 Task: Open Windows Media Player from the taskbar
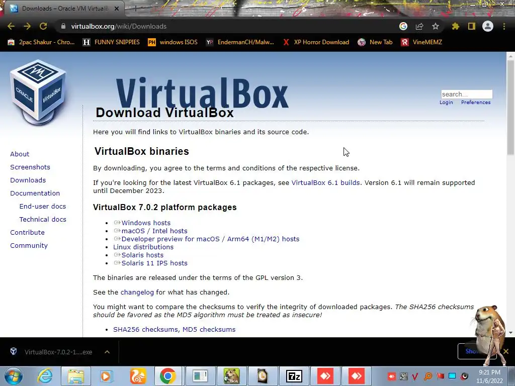coord(106,376)
